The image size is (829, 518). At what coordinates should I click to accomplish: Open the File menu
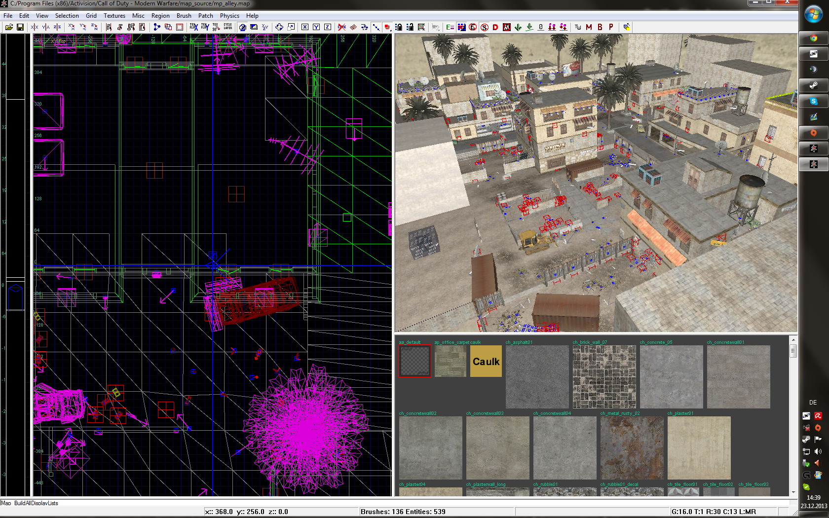pyautogui.click(x=8, y=16)
